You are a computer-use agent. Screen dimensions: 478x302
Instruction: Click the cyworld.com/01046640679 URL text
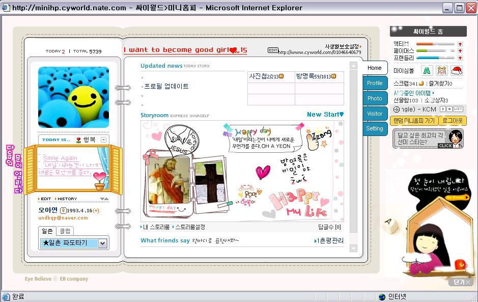tap(320, 52)
